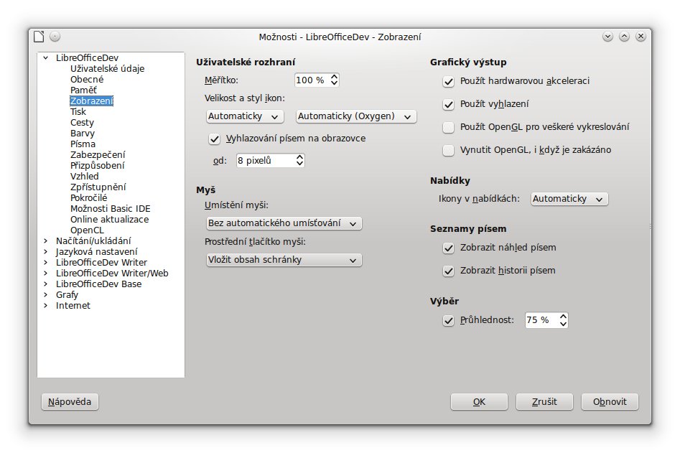
Task: Click the Obnovit reset button
Action: click(x=610, y=402)
